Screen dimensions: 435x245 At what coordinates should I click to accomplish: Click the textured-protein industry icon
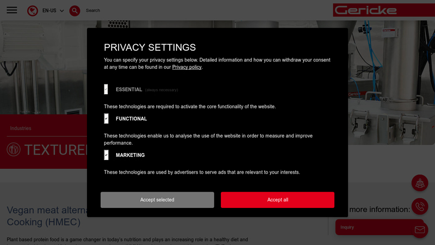tap(14, 150)
